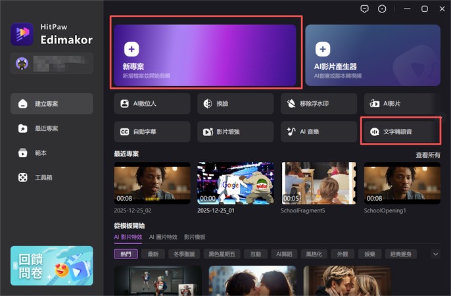Launch the 換臉 face swap tool
This screenshot has width=451, height=296.
pos(235,103)
